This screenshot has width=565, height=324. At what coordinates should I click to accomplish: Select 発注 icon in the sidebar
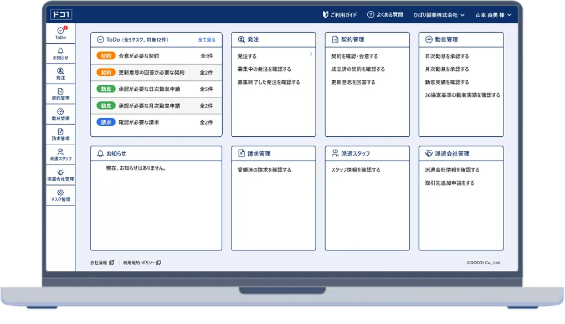tap(60, 74)
